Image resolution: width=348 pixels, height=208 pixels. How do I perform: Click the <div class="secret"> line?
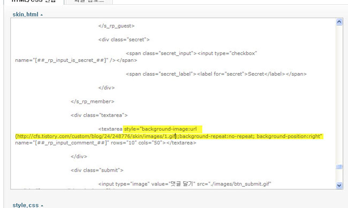click(124, 39)
